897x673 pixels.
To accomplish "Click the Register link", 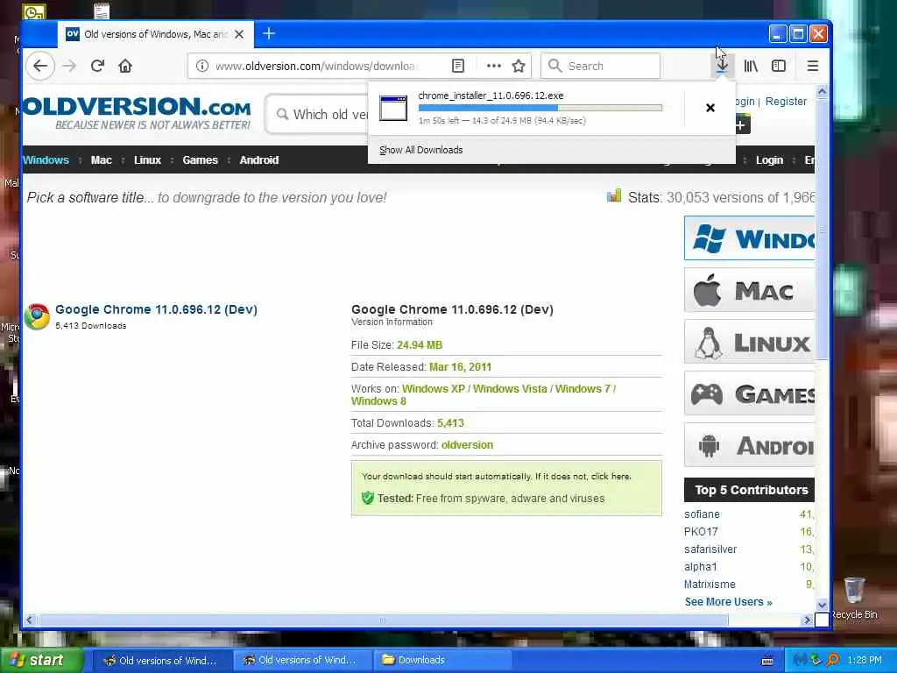I will tap(786, 102).
